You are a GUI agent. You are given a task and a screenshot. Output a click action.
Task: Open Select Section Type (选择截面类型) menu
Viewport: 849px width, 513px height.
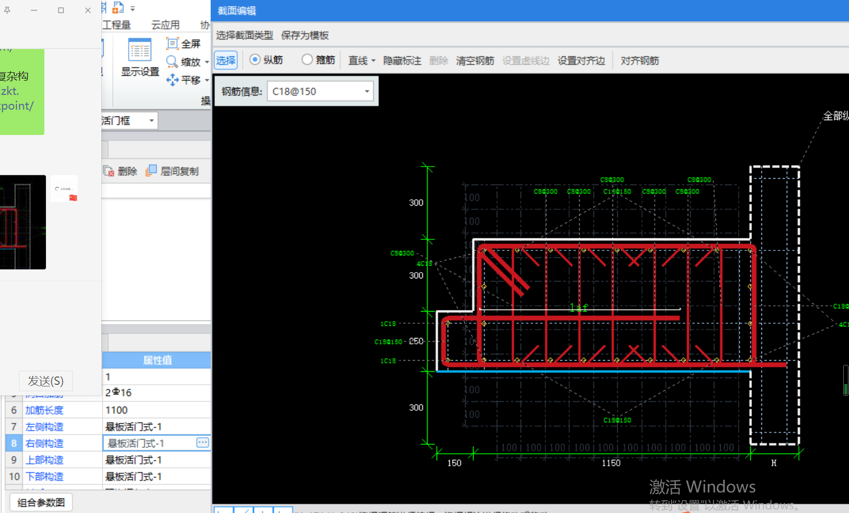point(244,35)
